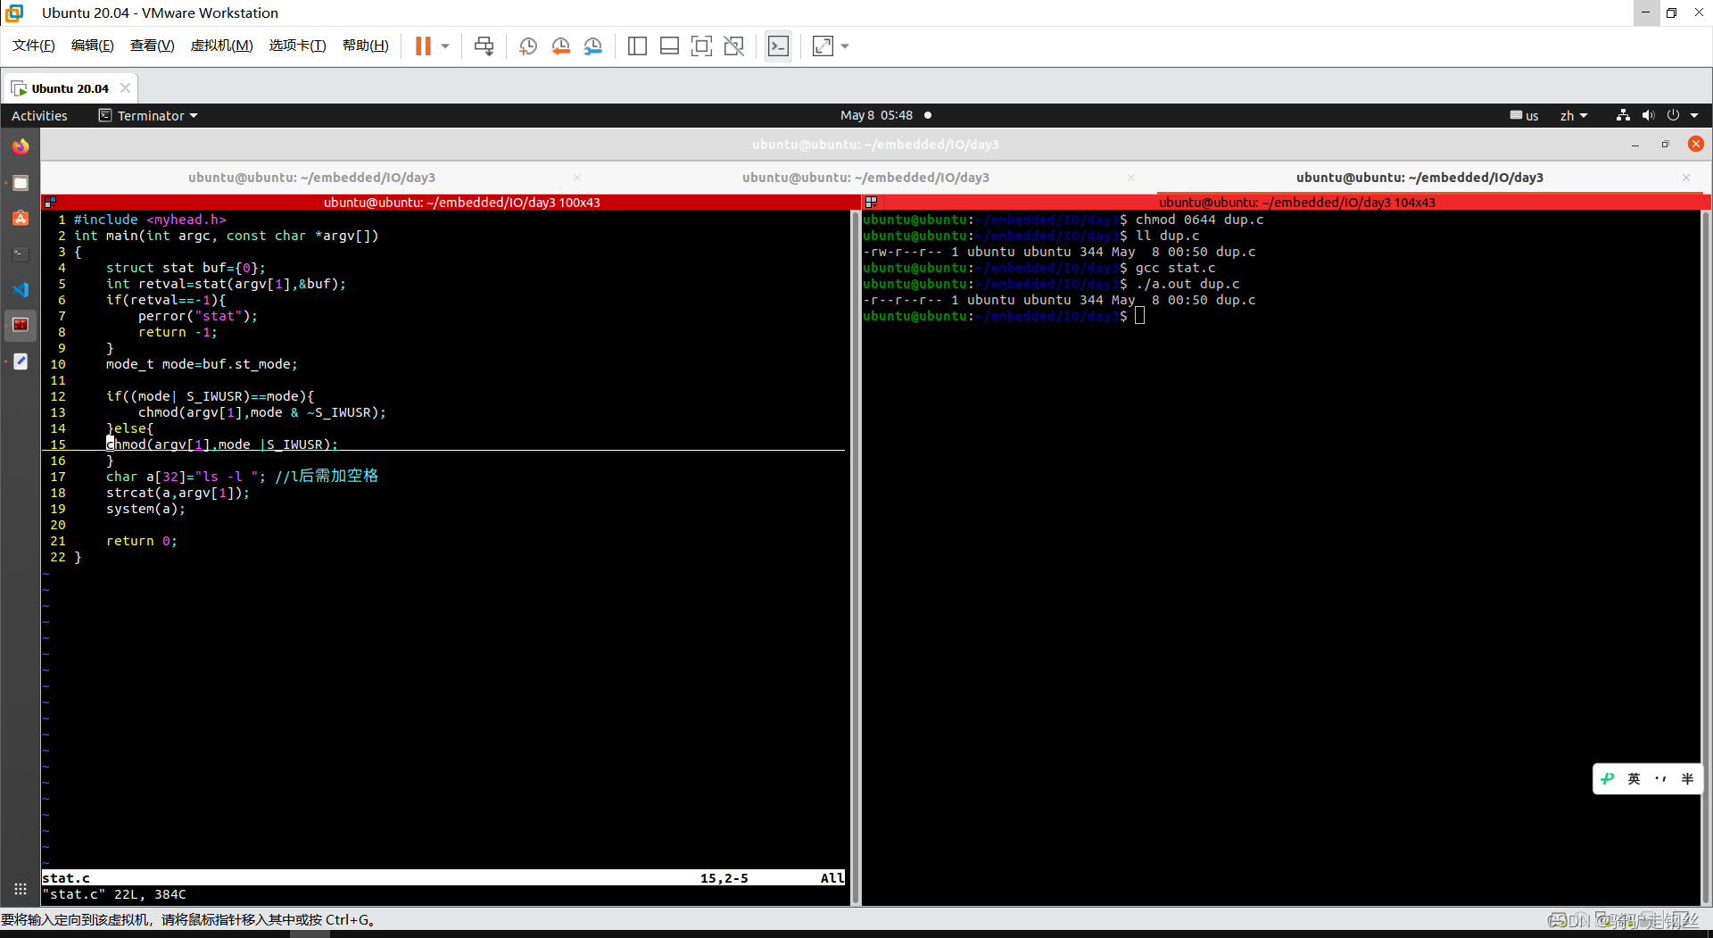Viewport: 1713px width, 938px height.
Task: Launch Visual Studio Code from the dock
Action: coord(21,290)
